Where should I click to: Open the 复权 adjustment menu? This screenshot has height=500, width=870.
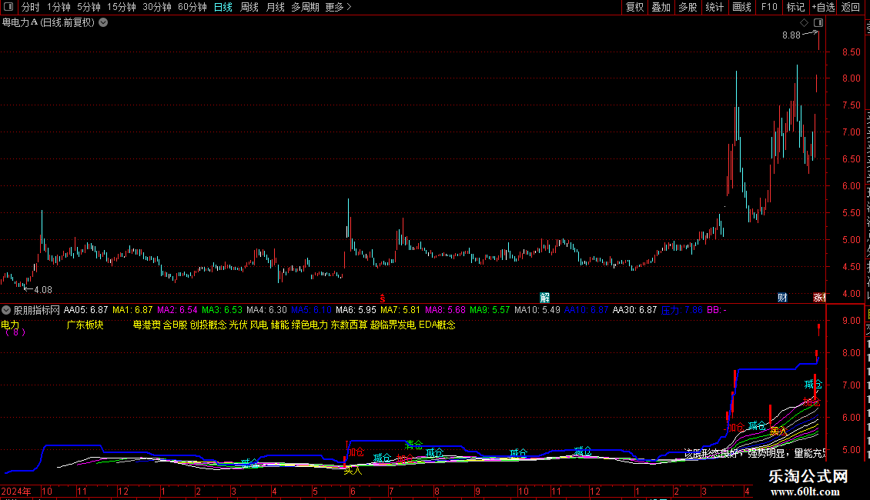tap(634, 7)
